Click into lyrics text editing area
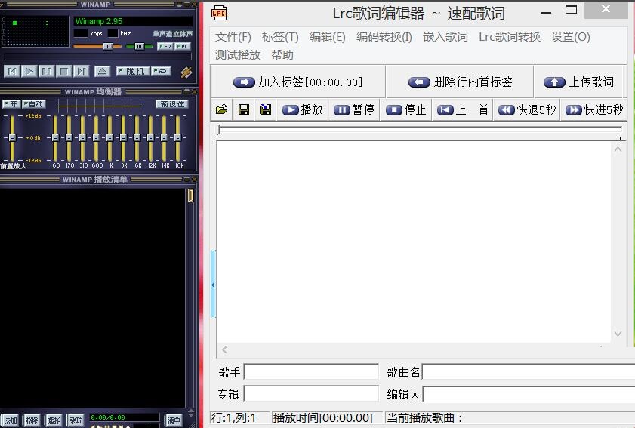Viewport: 635px width, 428px height. click(x=414, y=242)
